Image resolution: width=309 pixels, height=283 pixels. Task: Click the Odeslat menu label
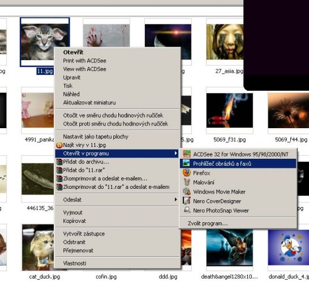pyautogui.click(x=72, y=200)
